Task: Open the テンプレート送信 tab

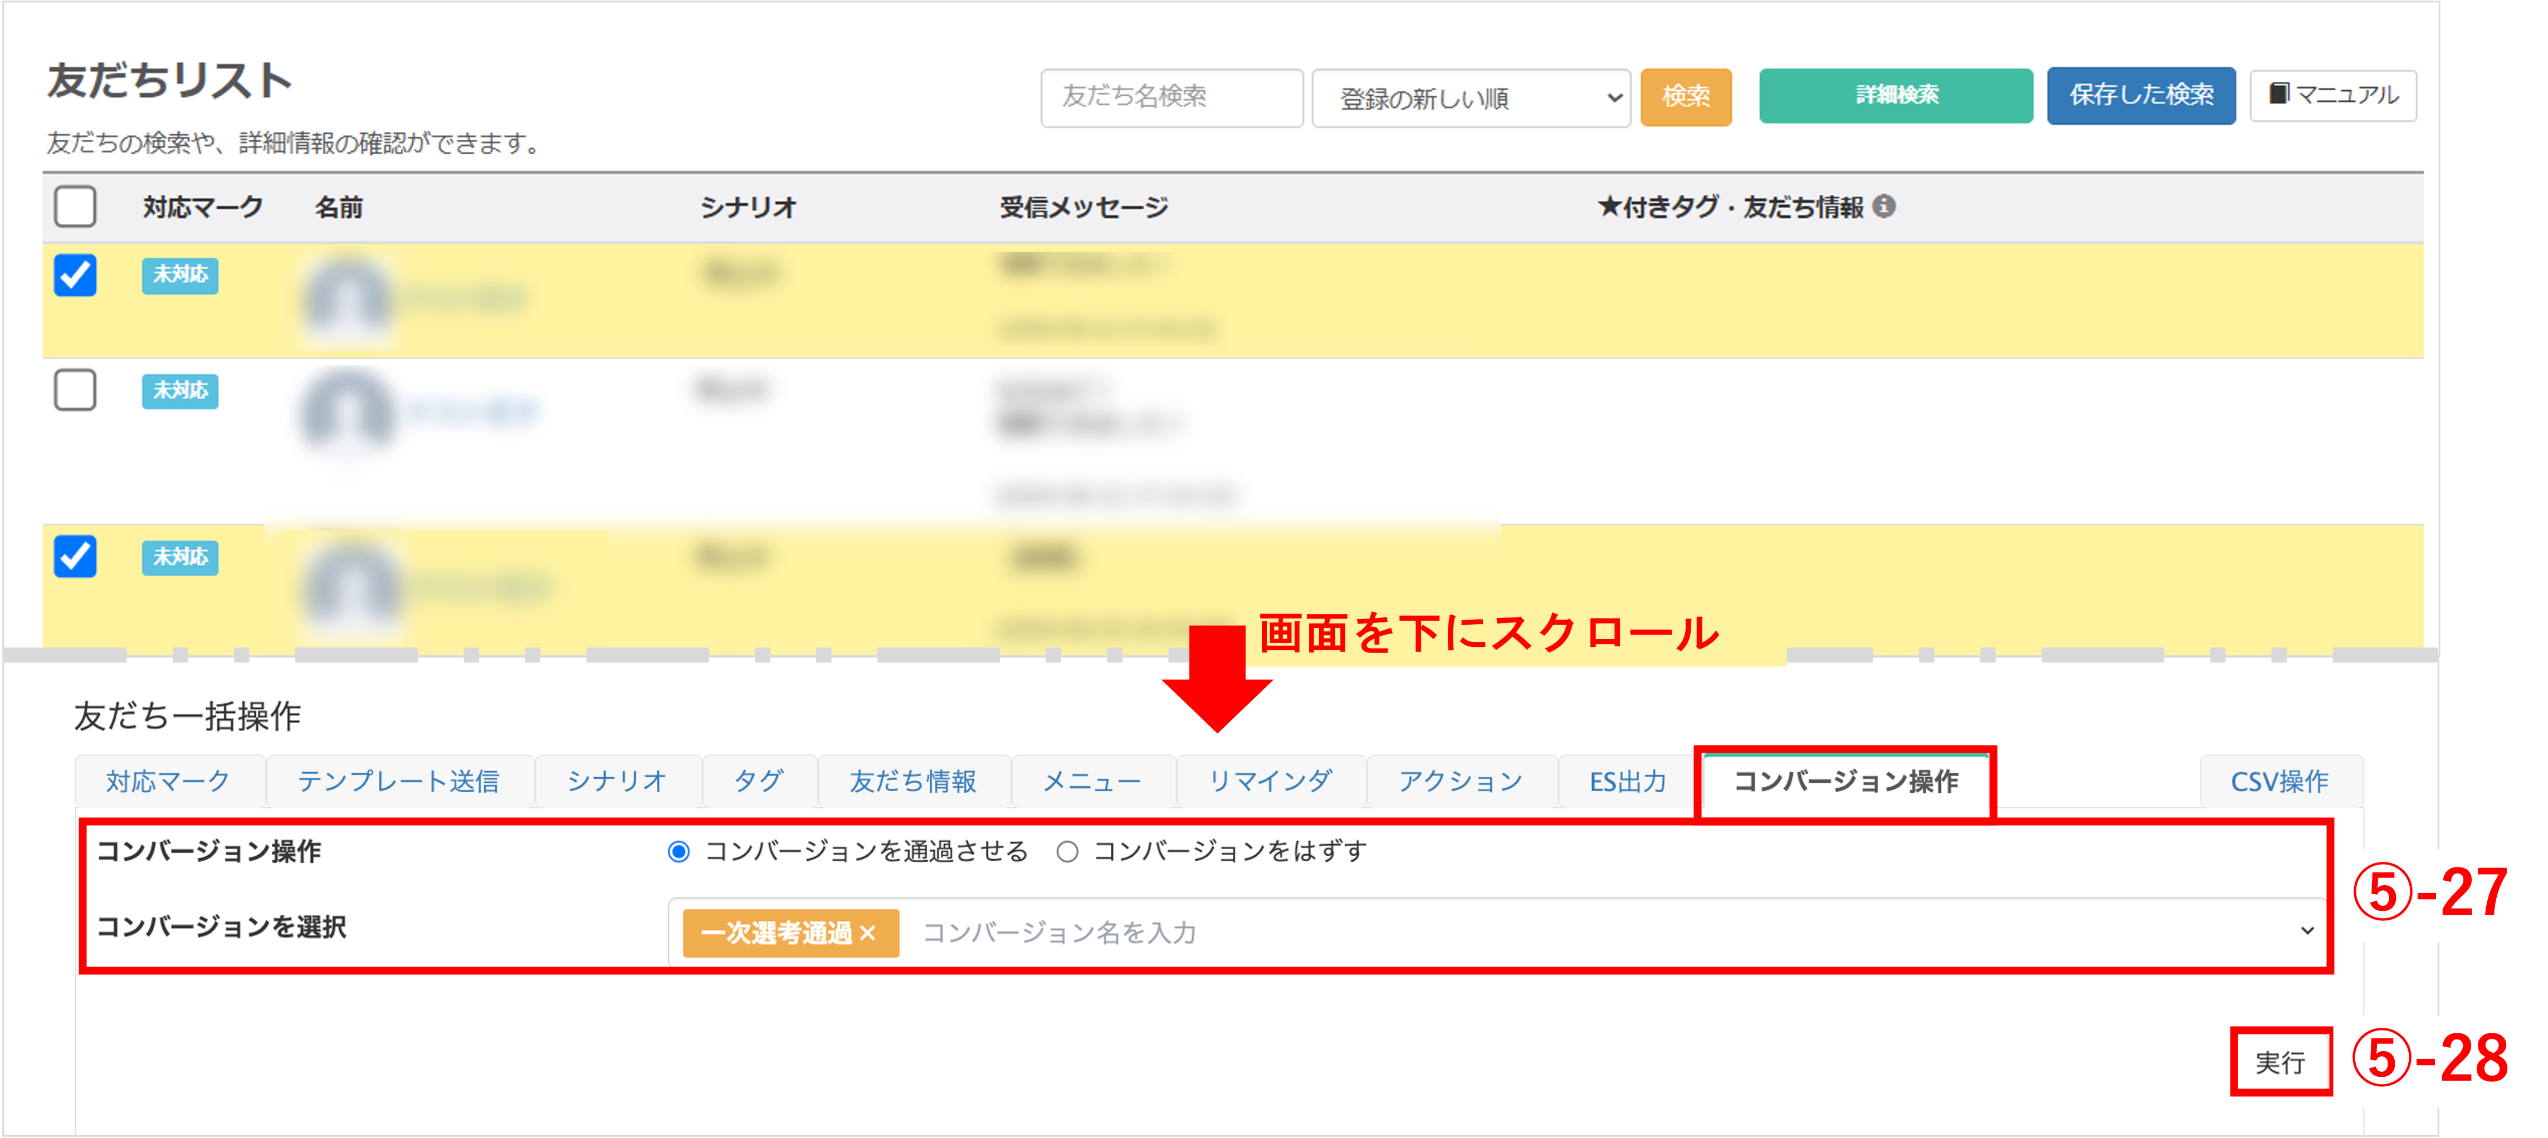Action: [x=399, y=781]
